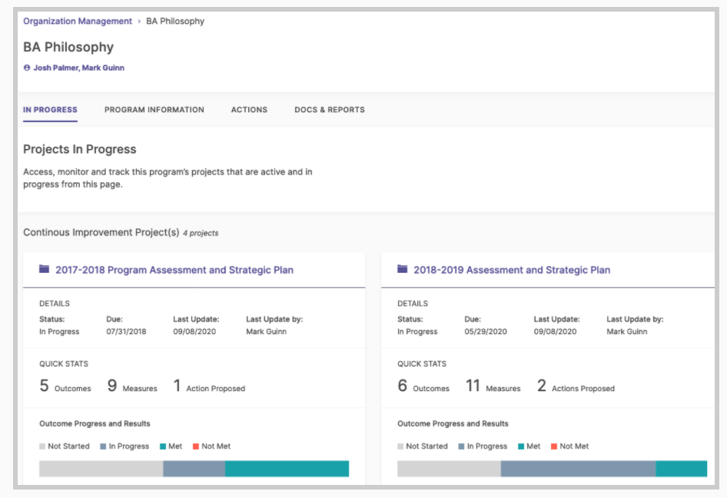Viewport: 727px width, 498px height.
Task: Click the blue In Progress bar segment in 2017-2018 card
Action: (194, 469)
